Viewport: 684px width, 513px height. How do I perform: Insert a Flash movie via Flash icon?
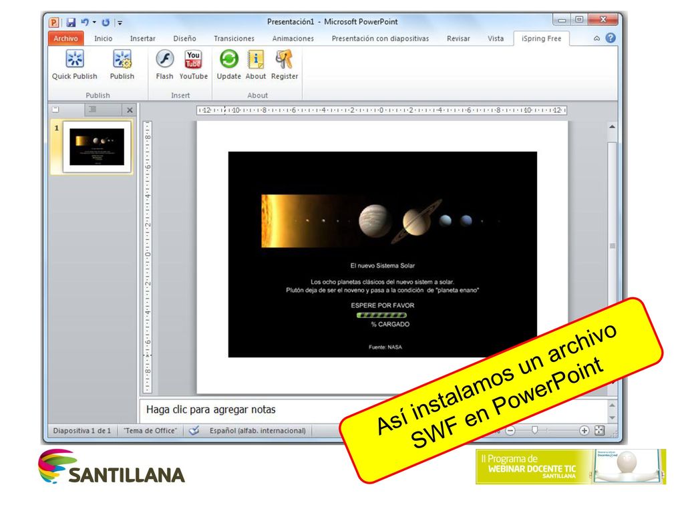pyautogui.click(x=164, y=59)
